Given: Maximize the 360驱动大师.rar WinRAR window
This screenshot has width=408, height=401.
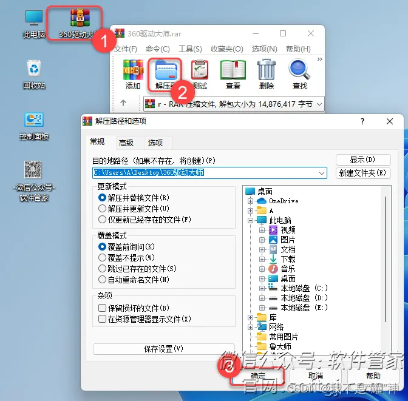Looking at the screenshot, I should [283, 33].
